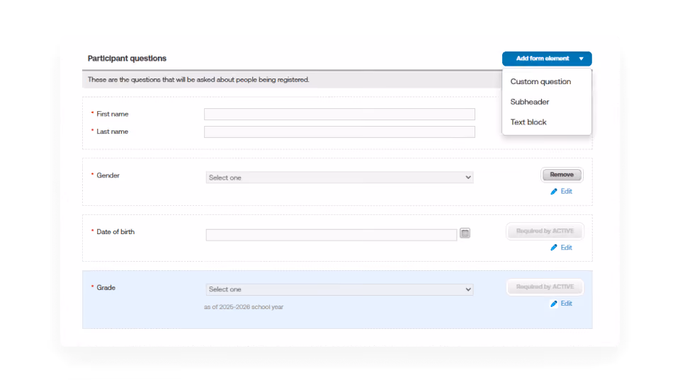Choose Custom question from the menu
This screenshot has width=680, height=382.
[540, 81]
